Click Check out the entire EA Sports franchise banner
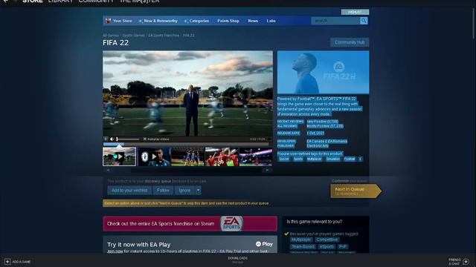The image size is (476, 267). coord(190,223)
